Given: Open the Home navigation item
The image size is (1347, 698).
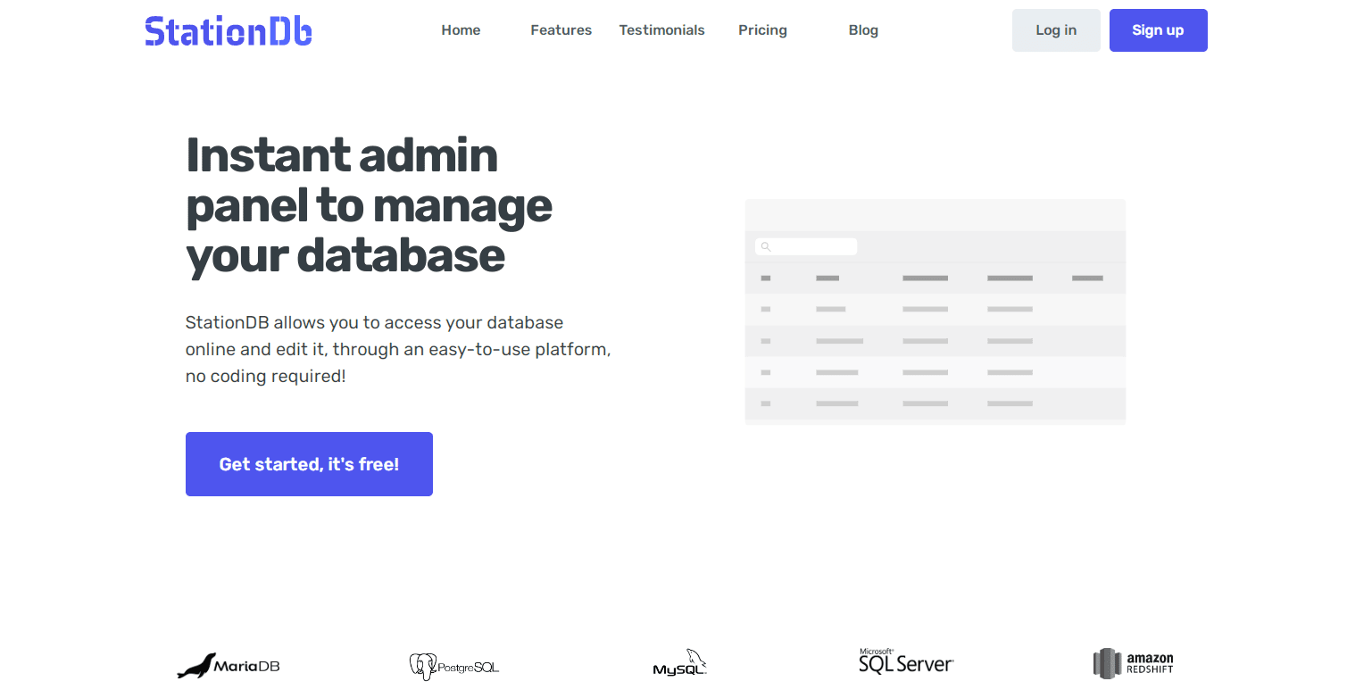Looking at the screenshot, I should pos(461,29).
